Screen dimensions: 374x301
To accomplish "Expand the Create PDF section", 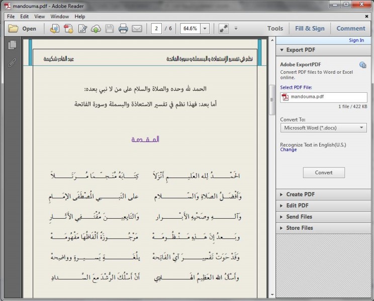I will tap(301, 195).
